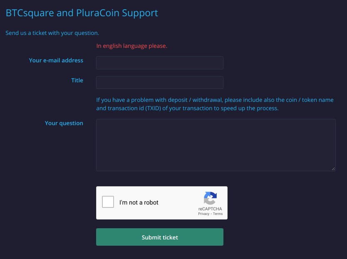
Task: Click inside the Your question text area
Action: [216, 145]
